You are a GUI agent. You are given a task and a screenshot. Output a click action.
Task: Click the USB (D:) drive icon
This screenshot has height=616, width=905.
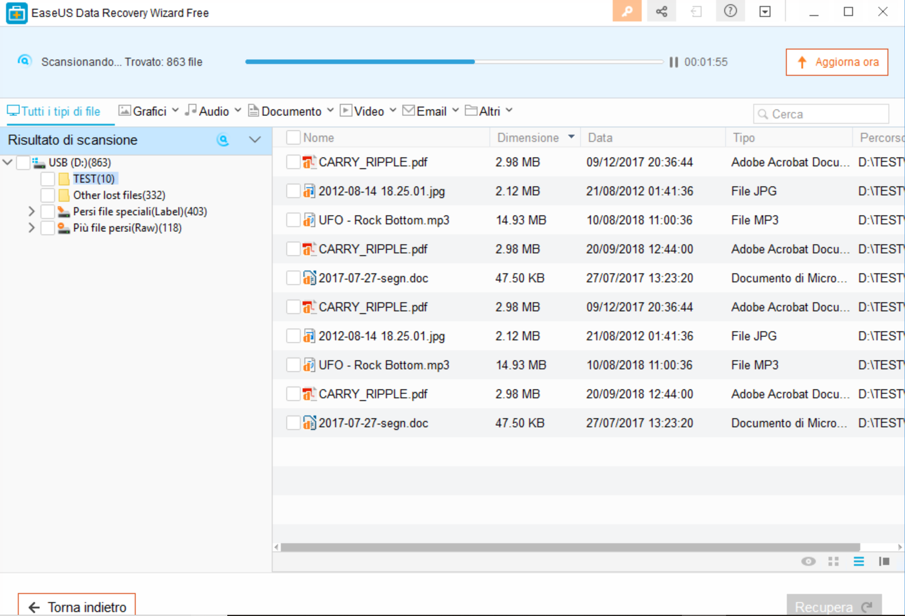pyautogui.click(x=39, y=162)
